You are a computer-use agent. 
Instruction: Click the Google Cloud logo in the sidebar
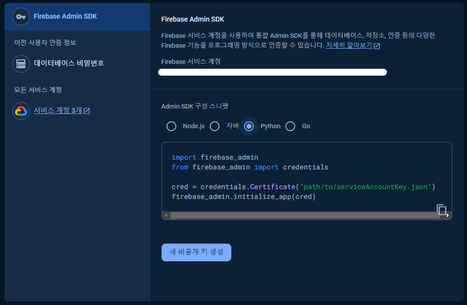(20, 111)
